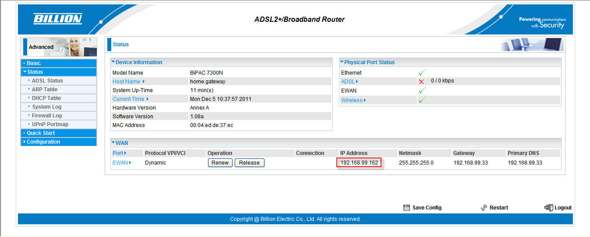This screenshot has height=237, width=590.
Task: Open the Current Time link
Action: [x=131, y=99]
